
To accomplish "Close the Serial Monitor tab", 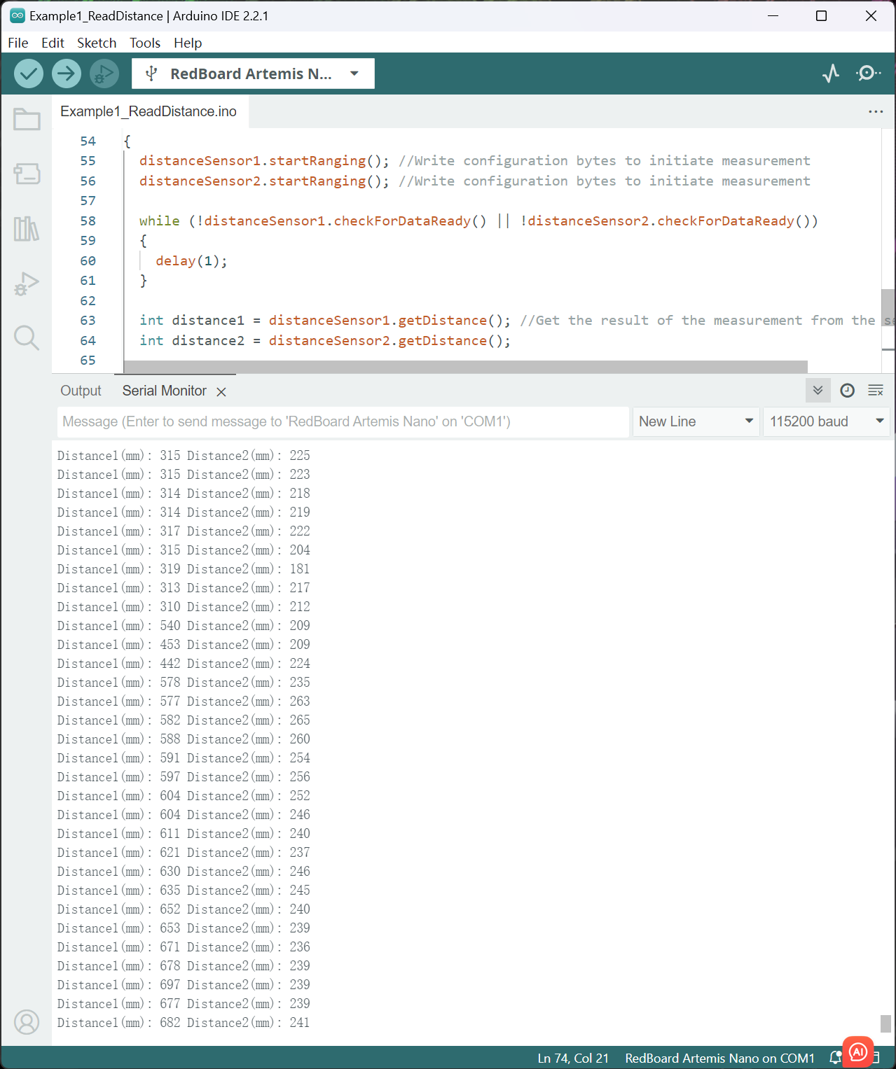I will 221,392.
